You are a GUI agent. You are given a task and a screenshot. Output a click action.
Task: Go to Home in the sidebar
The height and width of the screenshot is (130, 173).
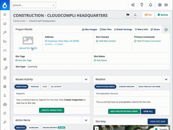click(5, 24)
